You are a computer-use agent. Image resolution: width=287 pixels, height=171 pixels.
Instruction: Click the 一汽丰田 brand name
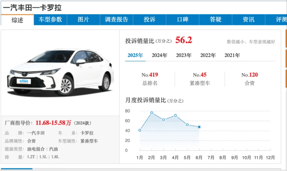[36, 134]
